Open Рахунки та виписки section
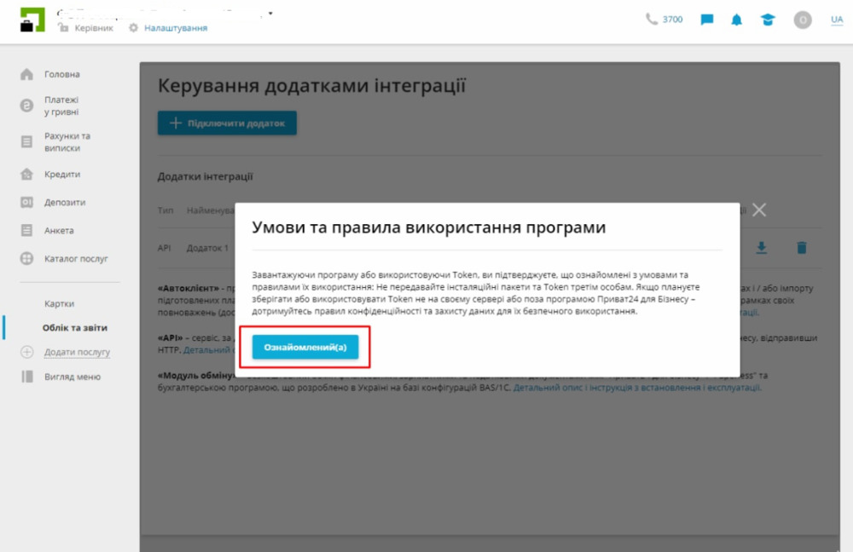853x552 pixels. (67, 142)
